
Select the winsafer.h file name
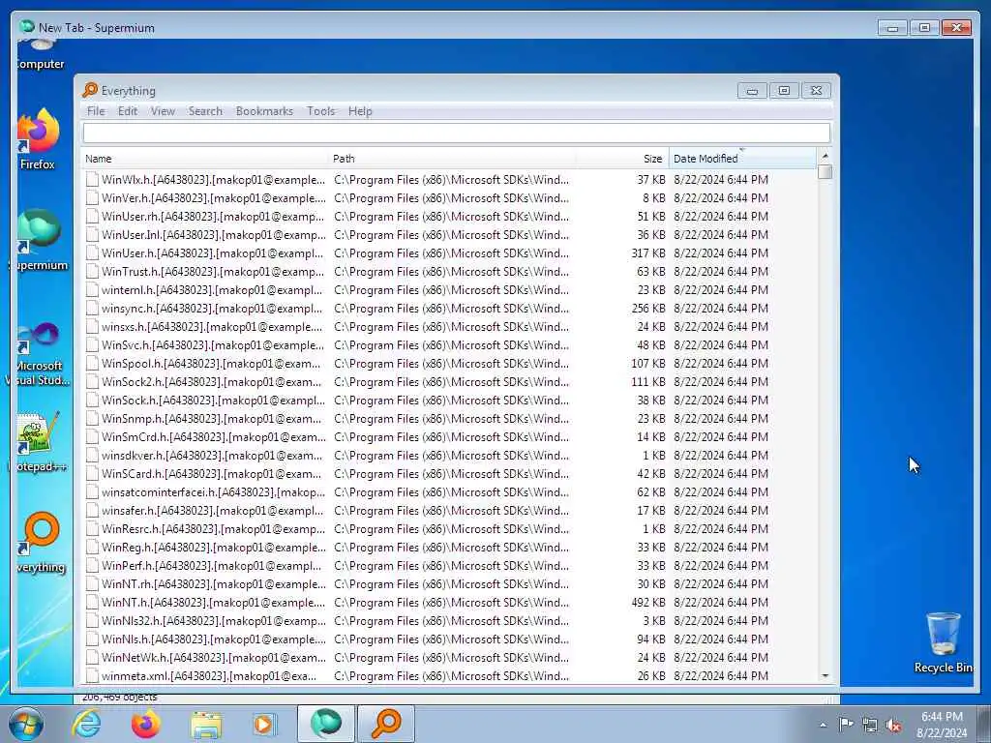(x=212, y=511)
